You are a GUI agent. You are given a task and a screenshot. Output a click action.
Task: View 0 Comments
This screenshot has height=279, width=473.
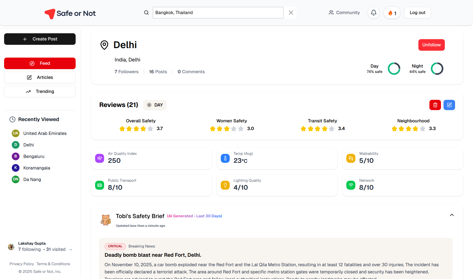191,72
